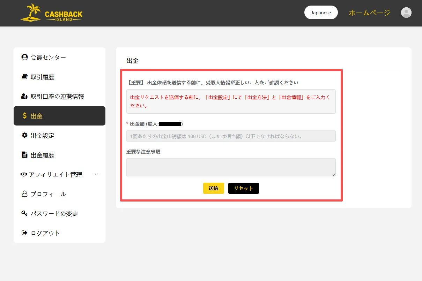Select the 出金 menu item in sidebar

[x=59, y=116]
